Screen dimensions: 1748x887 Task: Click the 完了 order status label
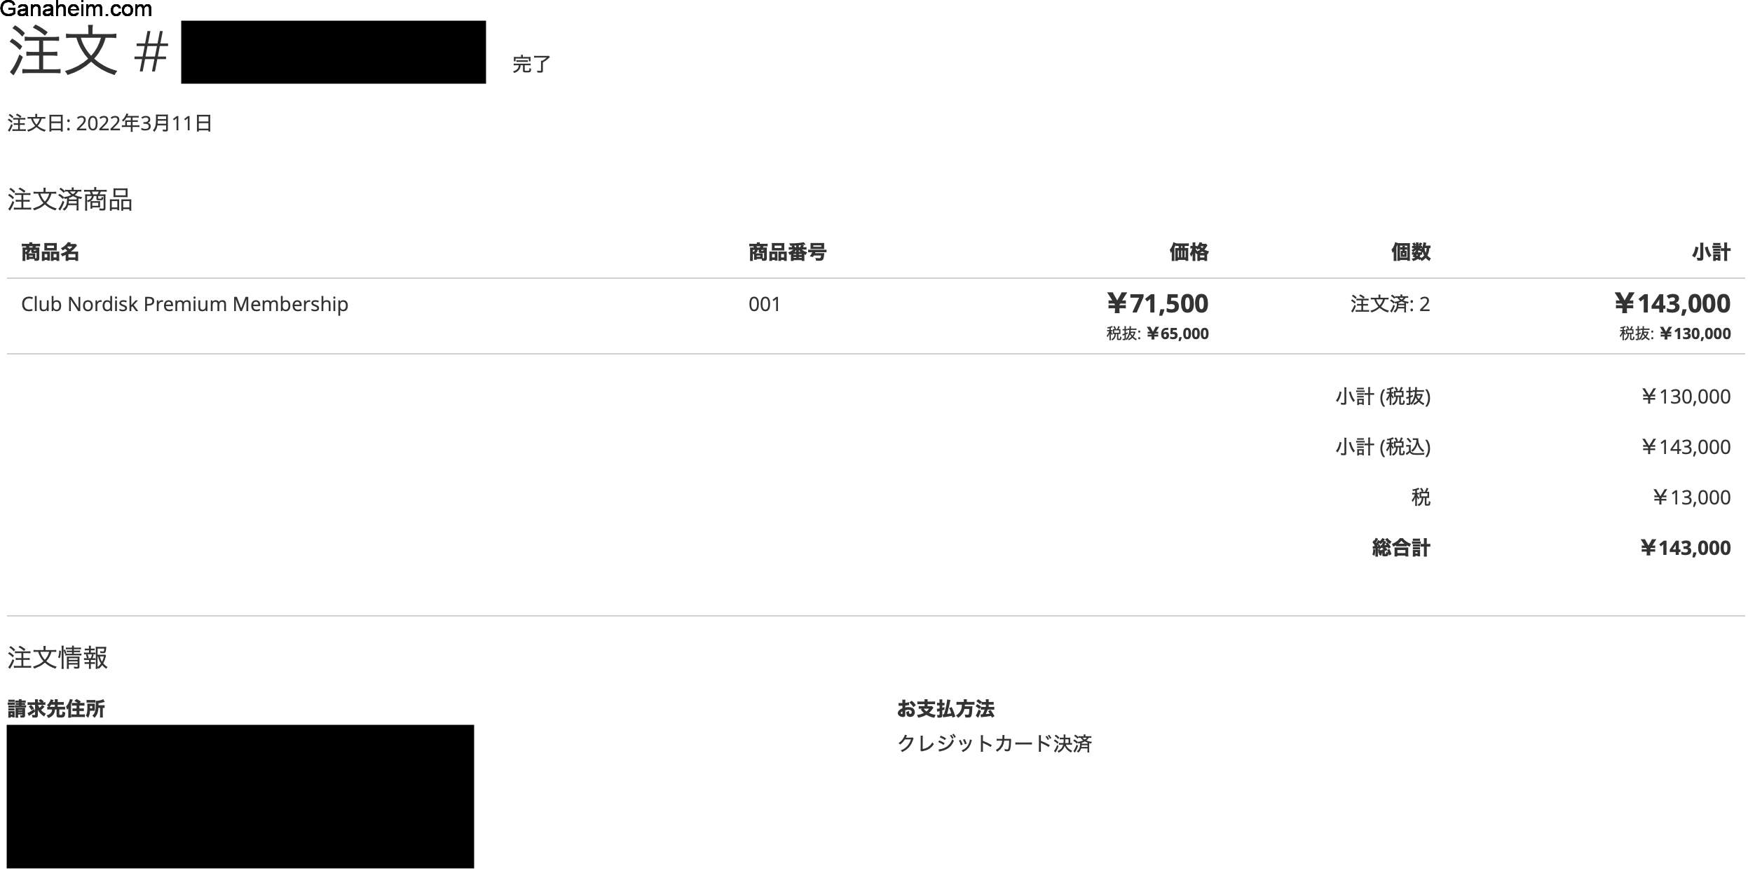click(531, 64)
